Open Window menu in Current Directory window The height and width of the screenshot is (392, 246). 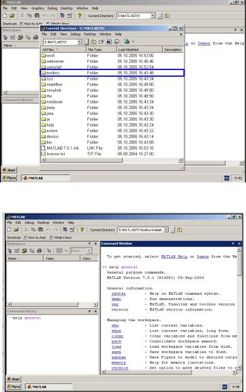[105, 34]
